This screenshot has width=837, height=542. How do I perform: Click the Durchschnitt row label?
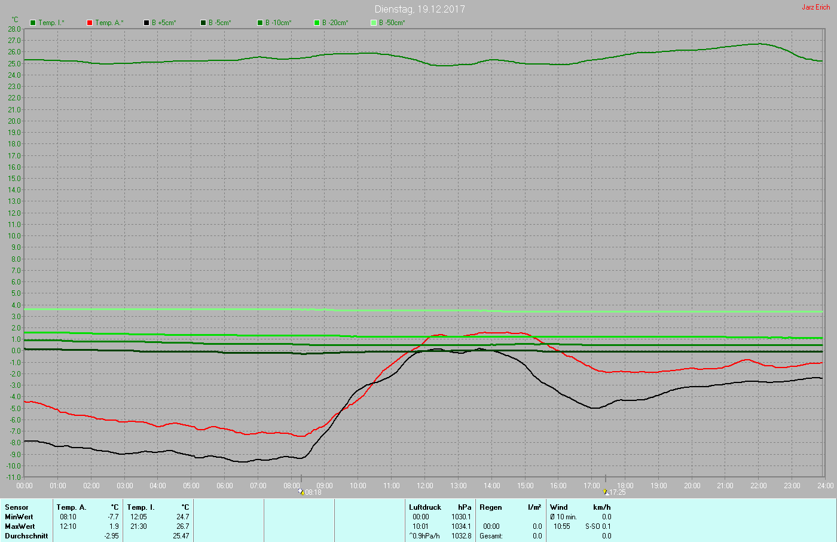tap(26, 536)
